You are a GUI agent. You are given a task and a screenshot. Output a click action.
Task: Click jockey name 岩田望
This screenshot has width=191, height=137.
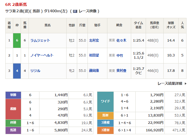[x=94, y=56]
